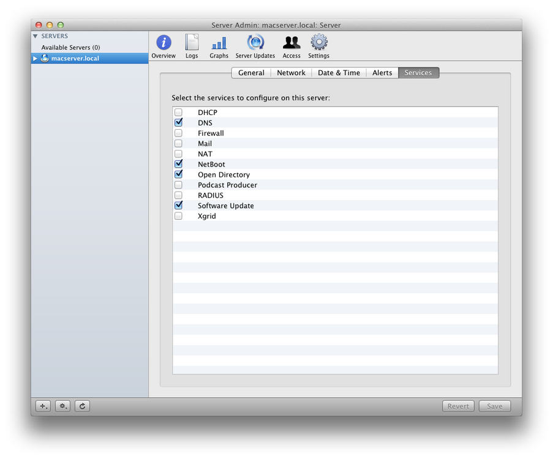Click the red close window button
The width and height of the screenshot is (553, 459).
(x=39, y=25)
